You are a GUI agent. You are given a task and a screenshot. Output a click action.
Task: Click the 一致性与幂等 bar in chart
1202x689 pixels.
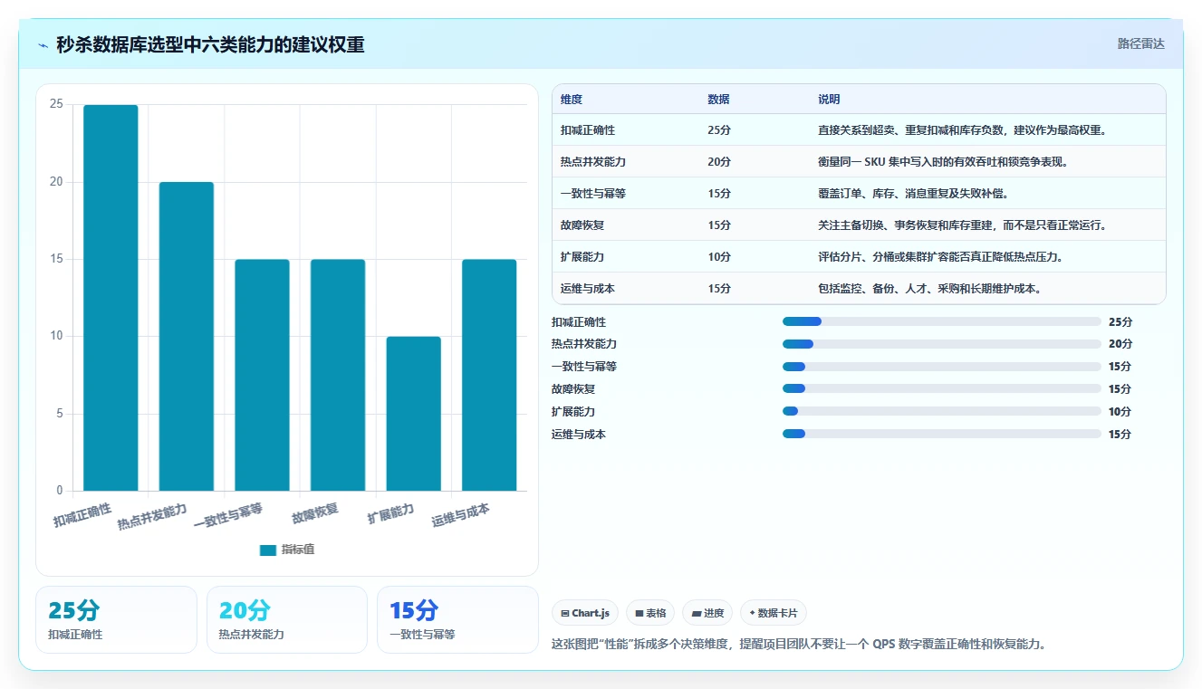coord(262,375)
